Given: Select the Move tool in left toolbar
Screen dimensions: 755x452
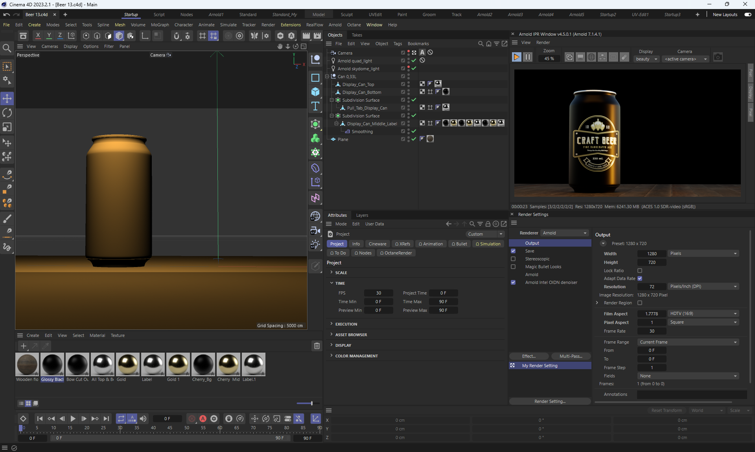Looking at the screenshot, I should click(x=7, y=99).
